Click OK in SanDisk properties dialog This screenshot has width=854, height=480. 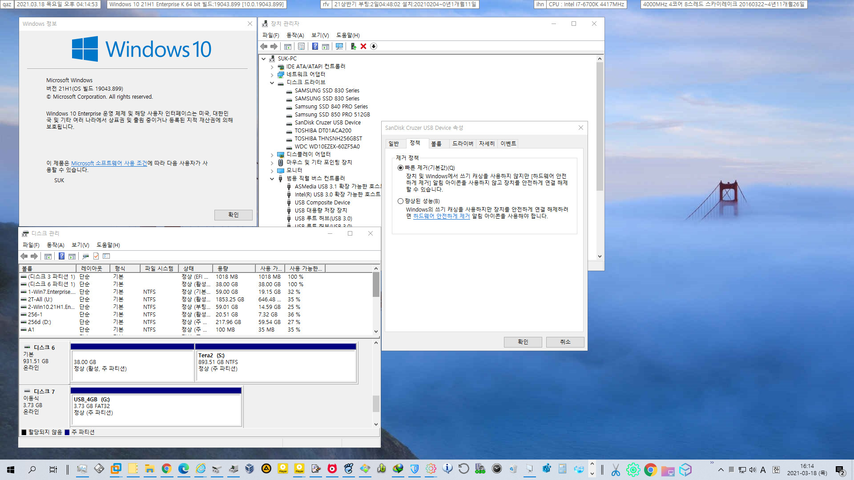523,342
